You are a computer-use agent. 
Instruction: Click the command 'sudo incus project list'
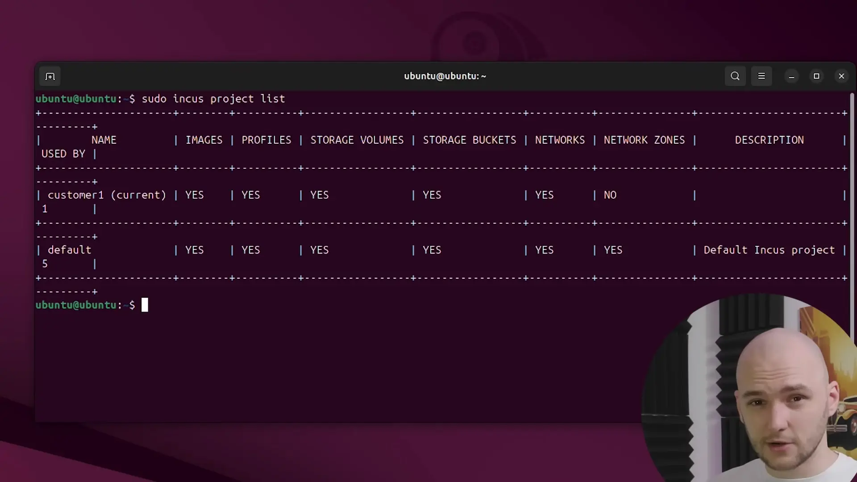pos(213,99)
